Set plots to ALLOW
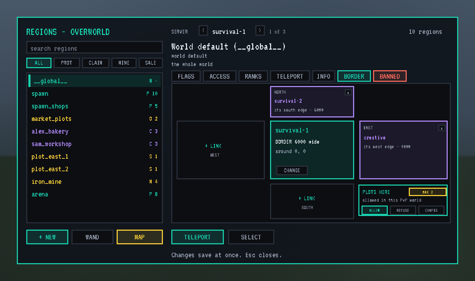The height and width of the screenshot is (281, 475). pos(374,210)
